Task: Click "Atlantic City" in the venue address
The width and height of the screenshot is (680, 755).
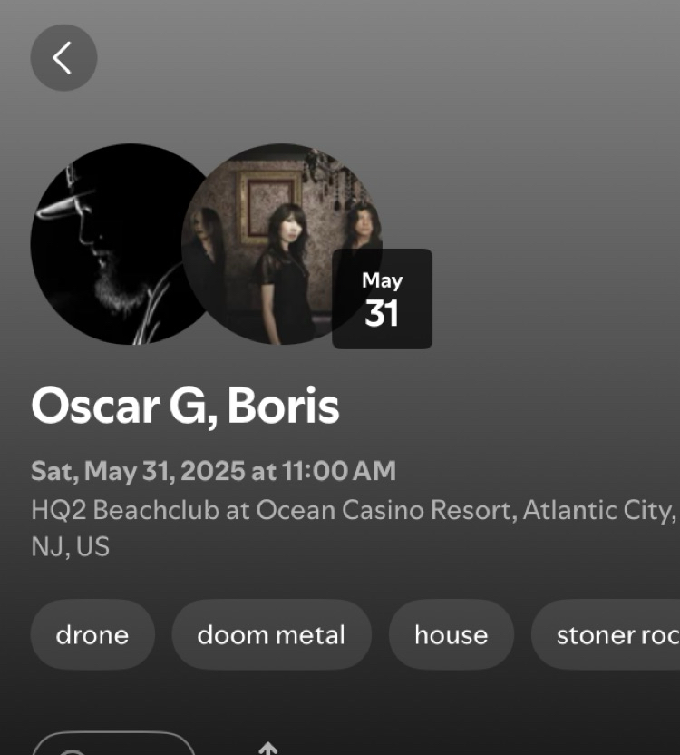Action: (x=598, y=510)
